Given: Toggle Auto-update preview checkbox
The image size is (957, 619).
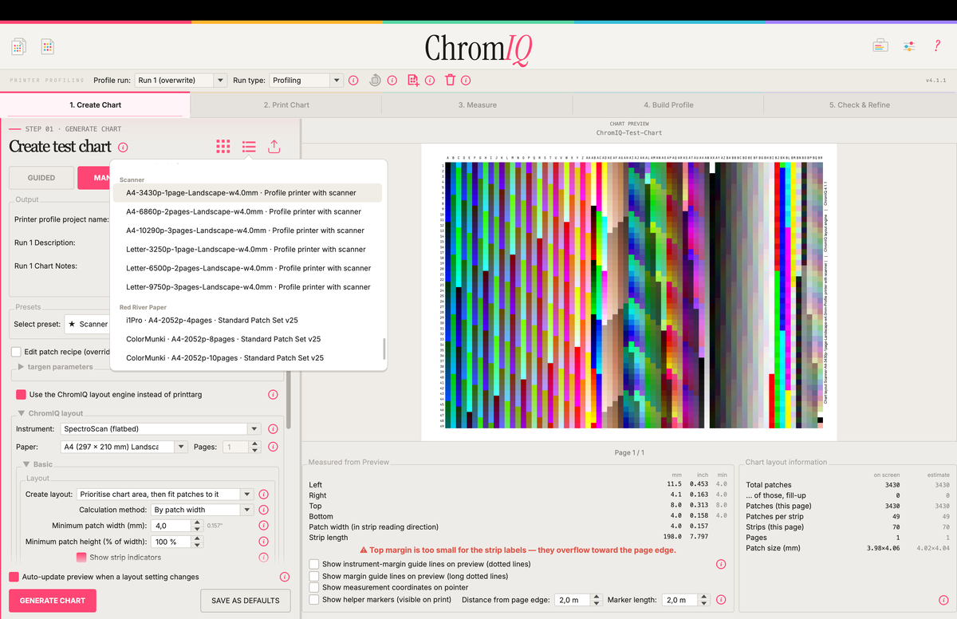Looking at the screenshot, I should pyautogui.click(x=14, y=577).
